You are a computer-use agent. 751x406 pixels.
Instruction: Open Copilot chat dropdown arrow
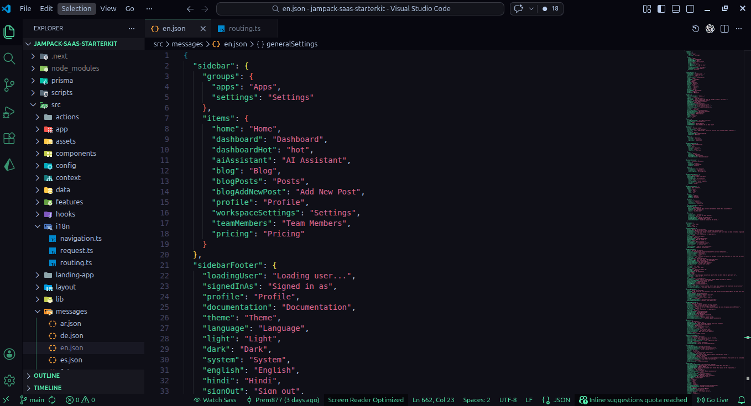pos(531,9)
